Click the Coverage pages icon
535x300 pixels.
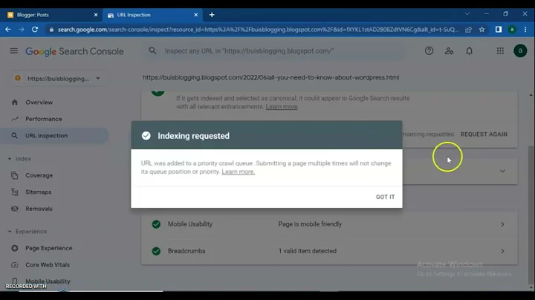pos(15,175)
